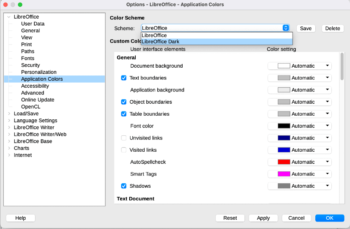Open the Personalization settings page
Screen dimensions: 350x229
(x=39, y=72)
